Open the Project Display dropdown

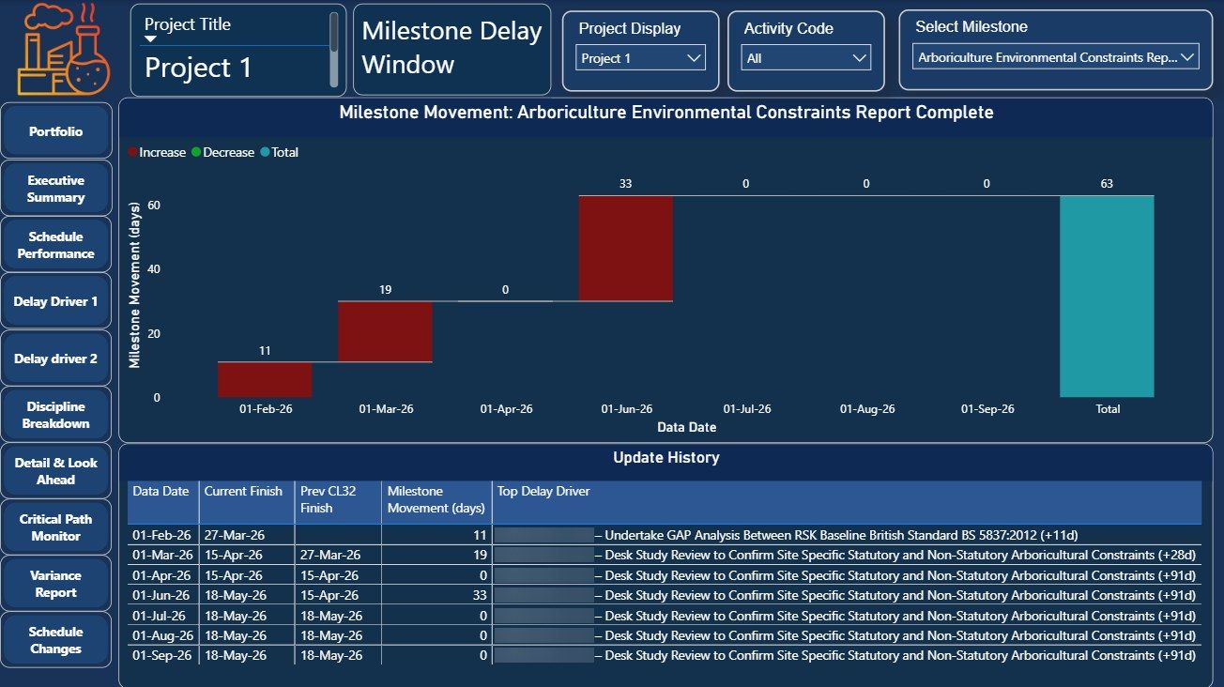pos(640,58)
